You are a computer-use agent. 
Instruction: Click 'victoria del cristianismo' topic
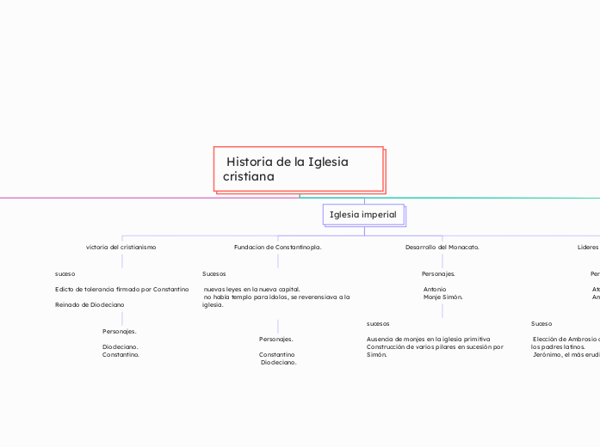tap(121, 248)
